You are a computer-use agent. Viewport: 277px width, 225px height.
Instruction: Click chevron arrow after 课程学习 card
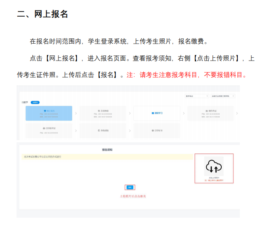tap(184, 114)
